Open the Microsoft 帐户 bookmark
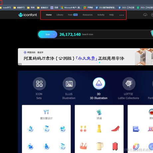Screen dimensions: 153x153 pyautogui.click(x=71, y=8)
